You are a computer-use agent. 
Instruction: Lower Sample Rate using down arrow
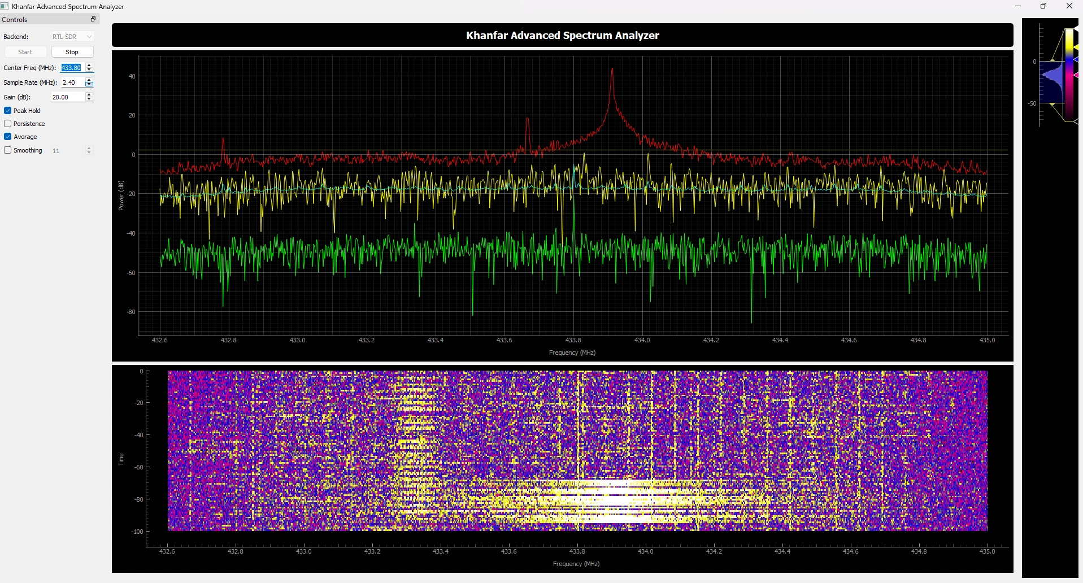89,85
